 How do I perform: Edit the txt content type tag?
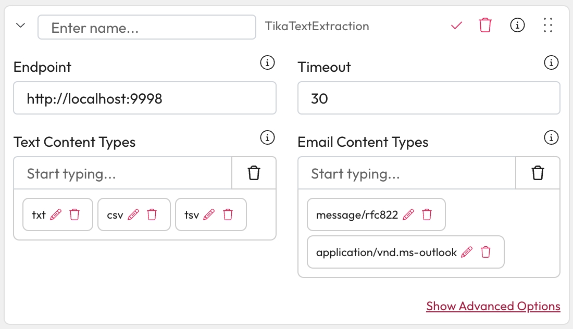[x=56, y=214]
